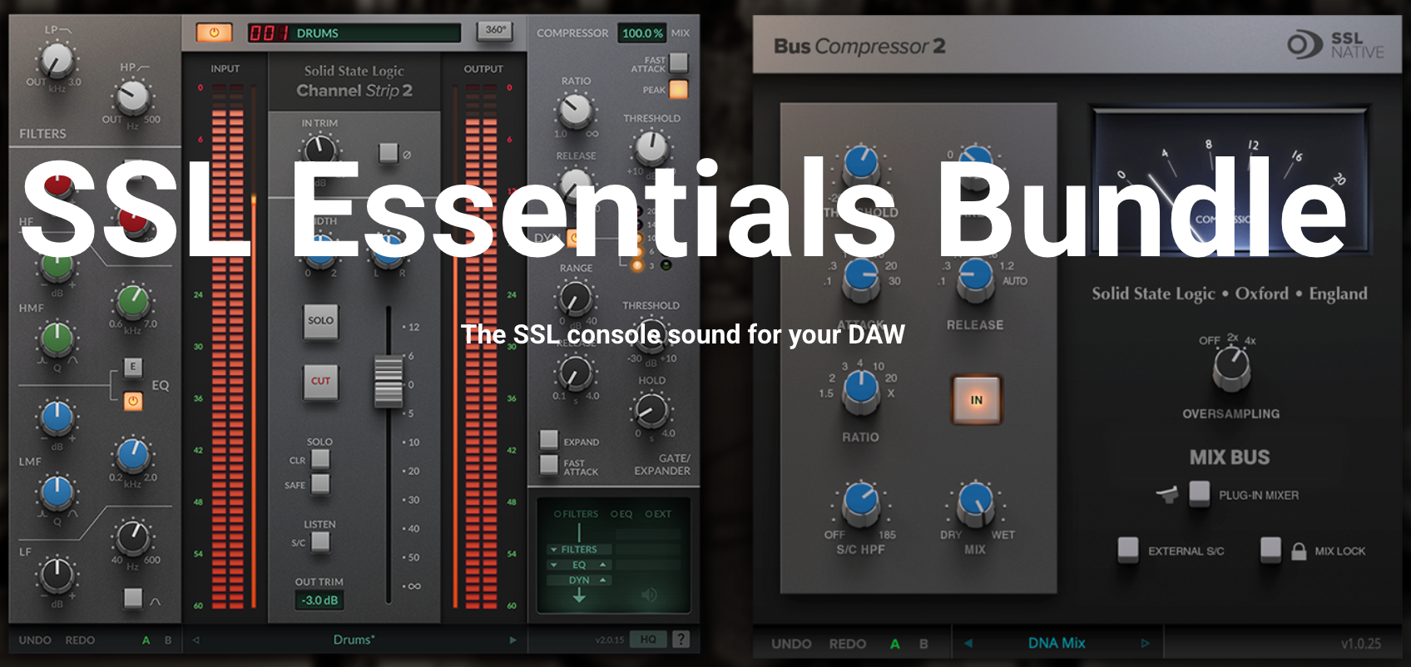
Task: Click REDO in Channel Strip 2
Action: (x=80, y=640)
